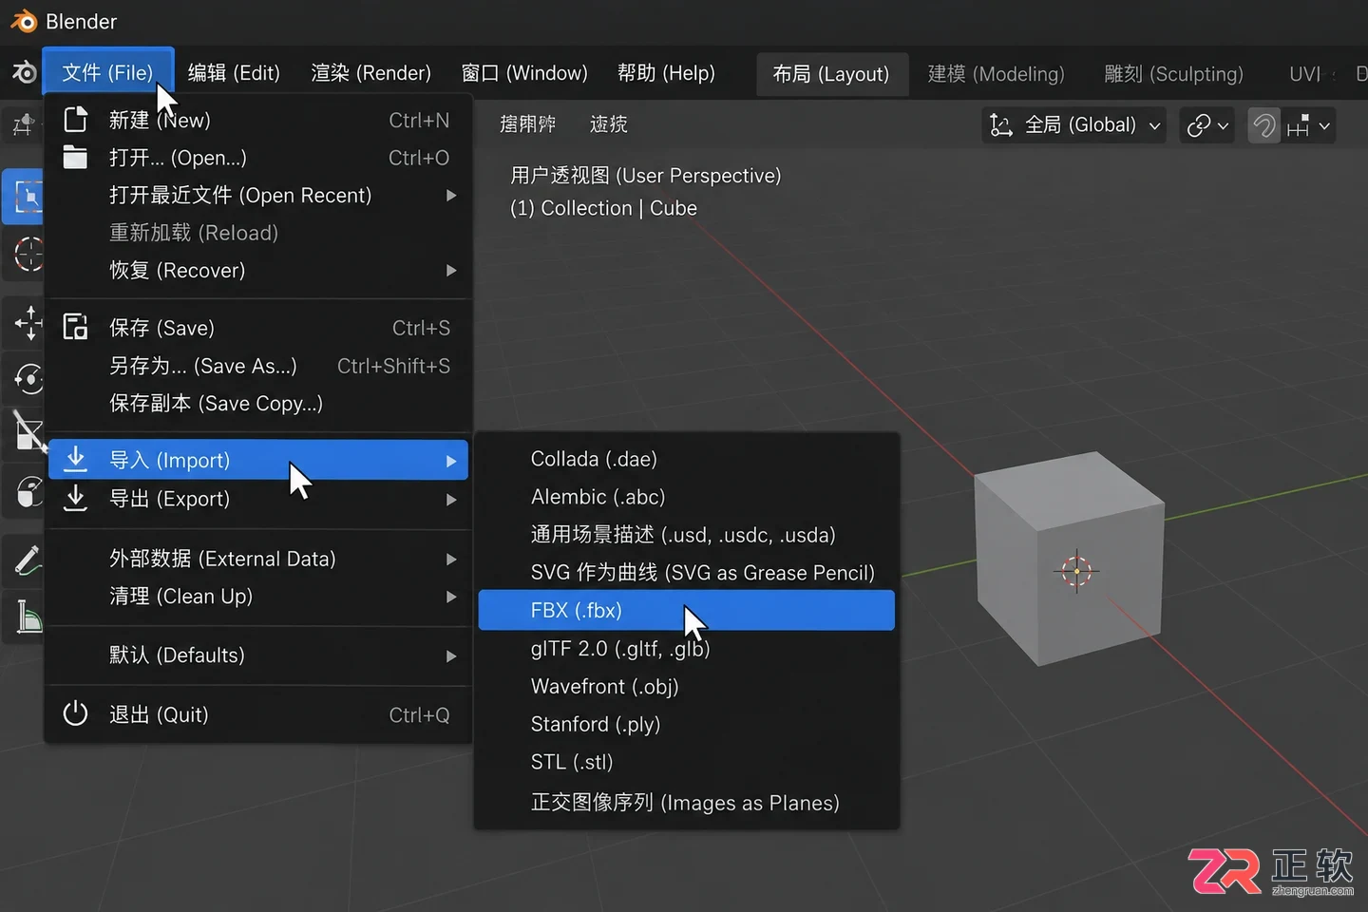
Task: Open the Render menu
Action: pos(370,73)
